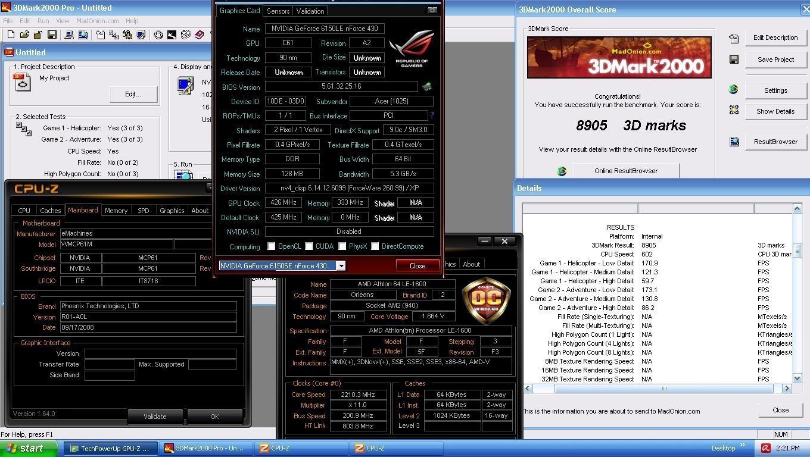Click the globe icon beside Online ResultBrowser
Screen dimensions: 810x457
(x=562, y=171)
